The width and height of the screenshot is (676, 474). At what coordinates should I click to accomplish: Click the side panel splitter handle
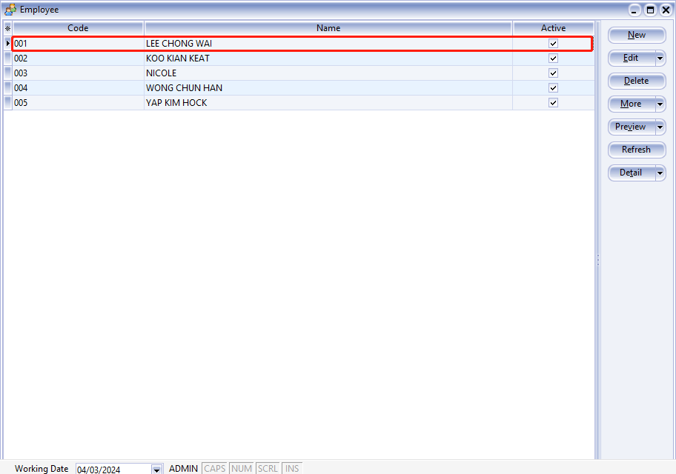tap(597, 260)
